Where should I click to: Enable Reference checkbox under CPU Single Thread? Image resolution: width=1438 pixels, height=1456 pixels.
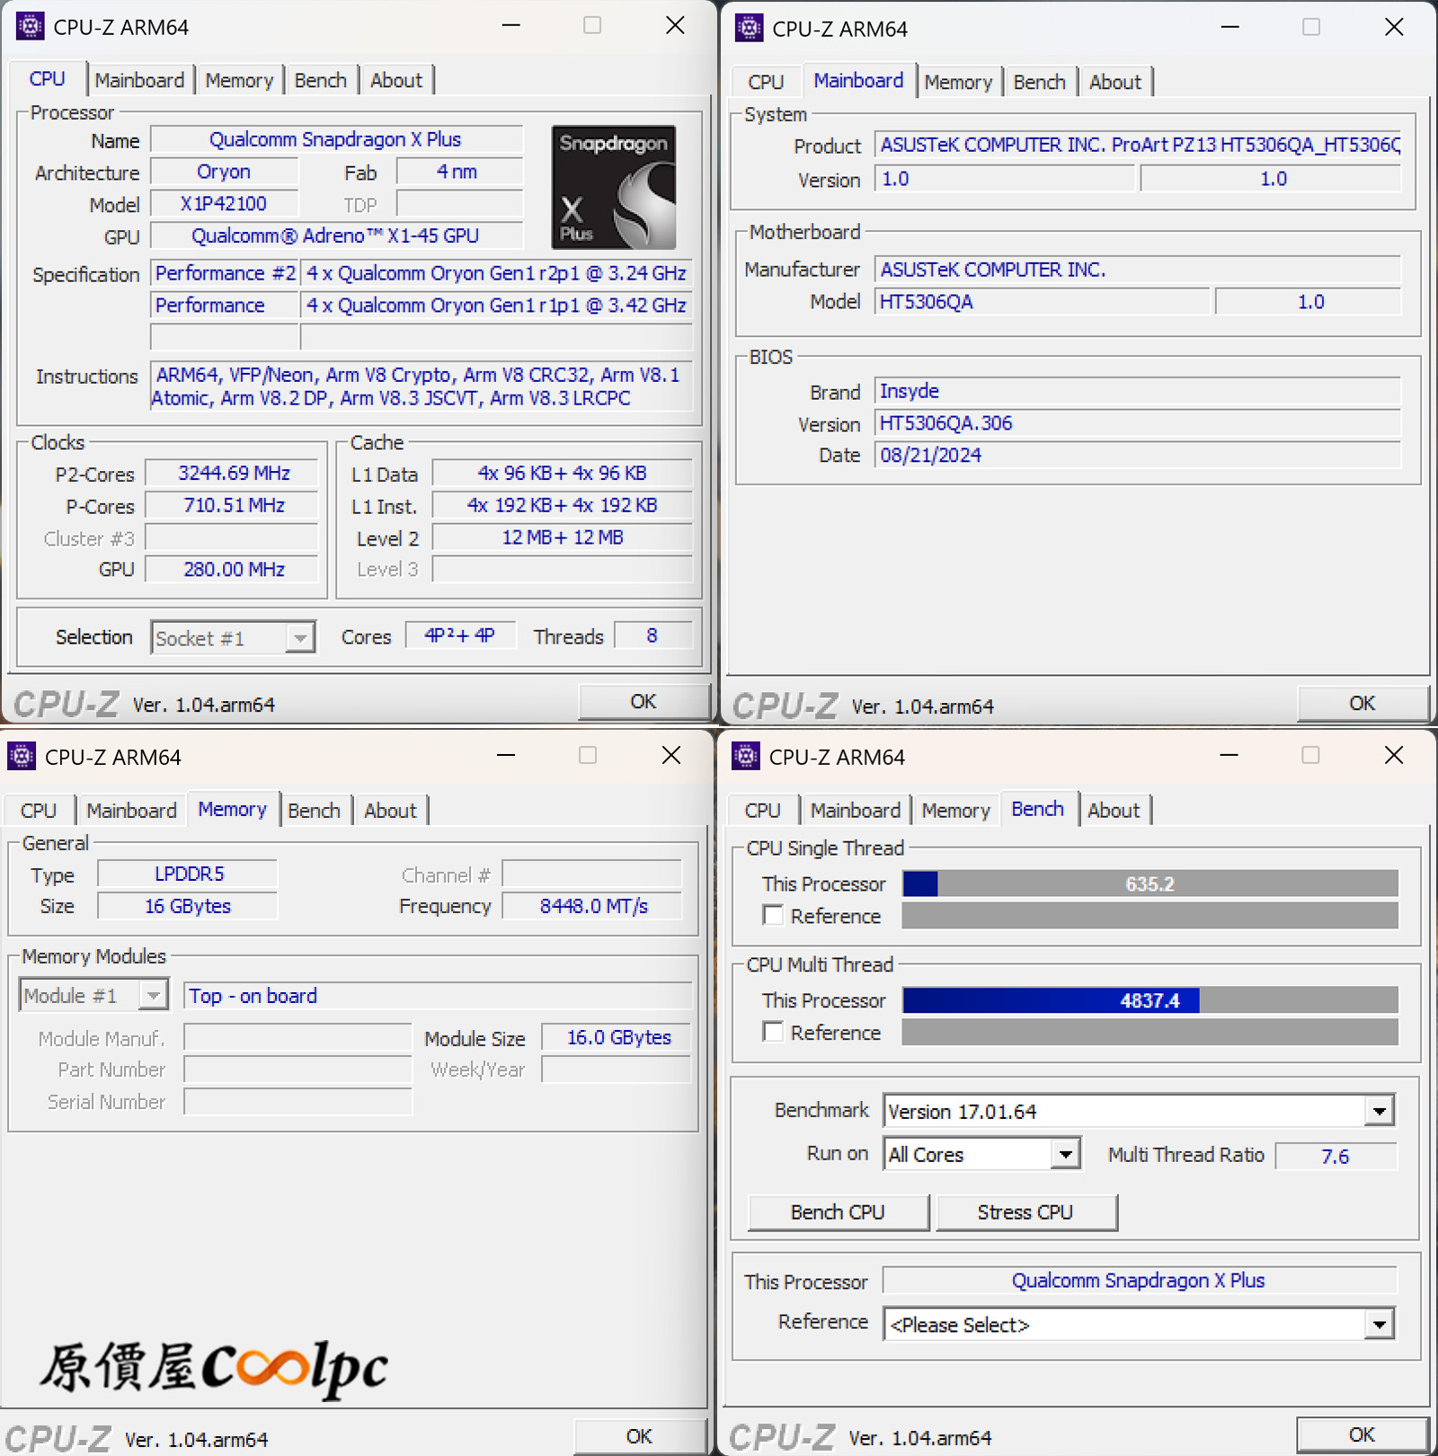click(773, 915)
